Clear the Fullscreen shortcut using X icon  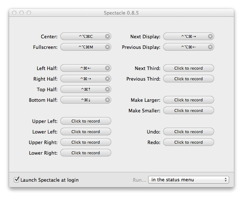click(107, 47)
